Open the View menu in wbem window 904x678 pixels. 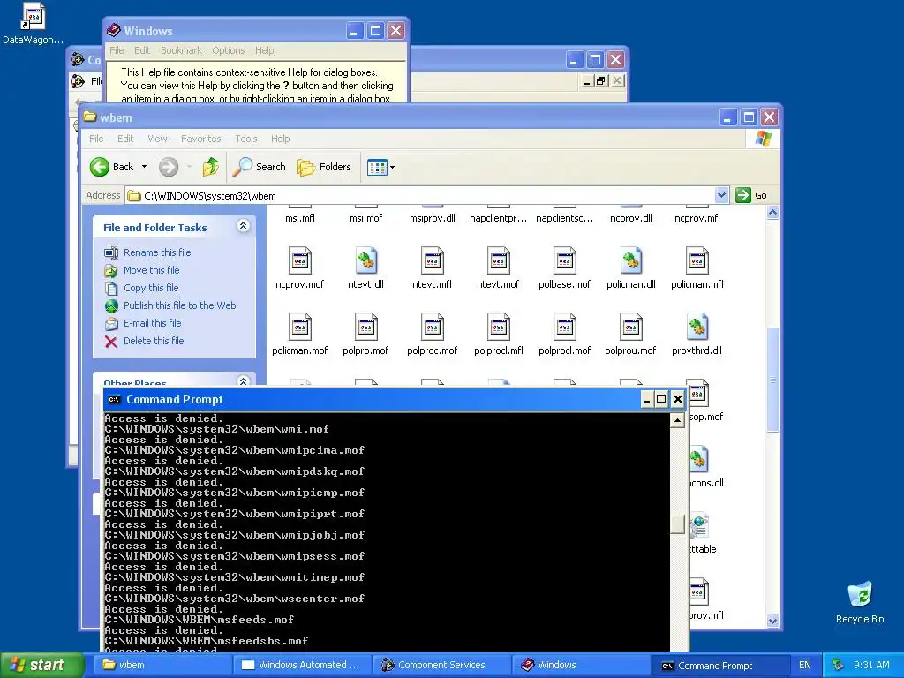[x=157, y=139]
